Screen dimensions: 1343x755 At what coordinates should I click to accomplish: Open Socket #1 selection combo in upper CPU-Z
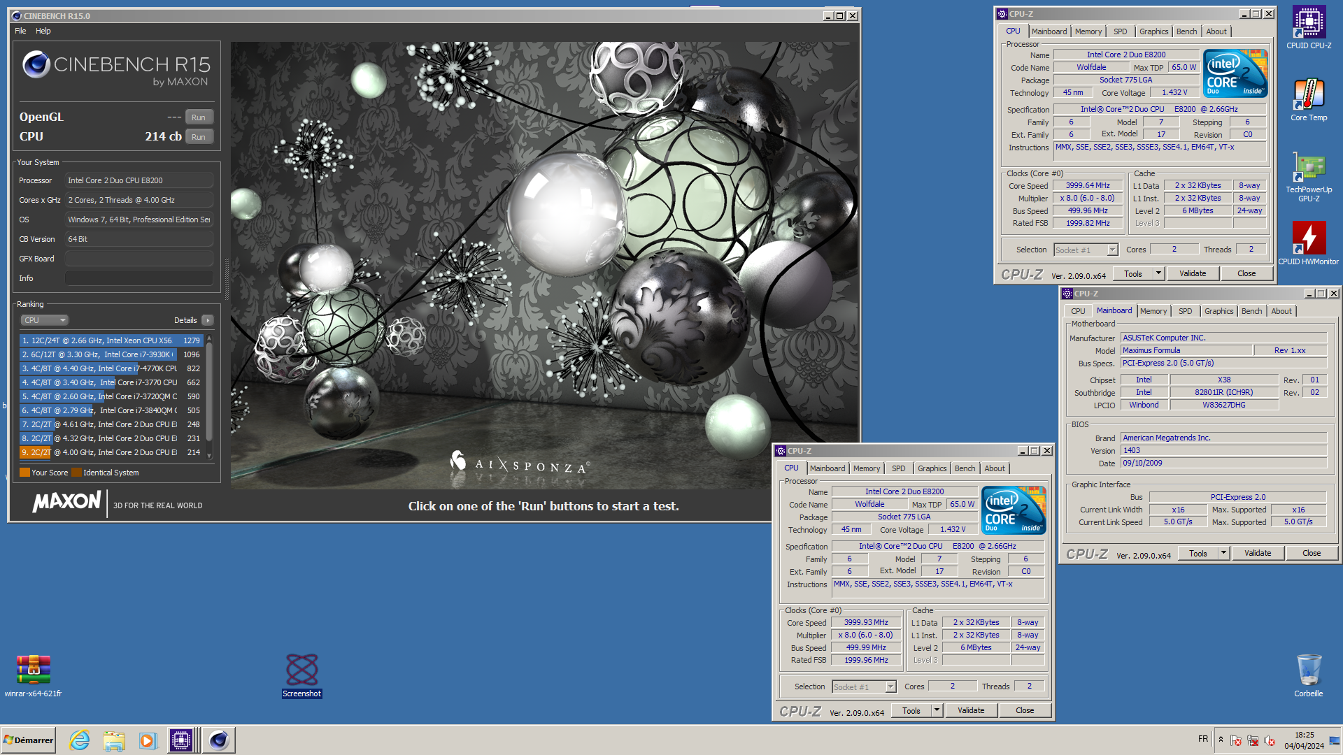coord(1086,250)
